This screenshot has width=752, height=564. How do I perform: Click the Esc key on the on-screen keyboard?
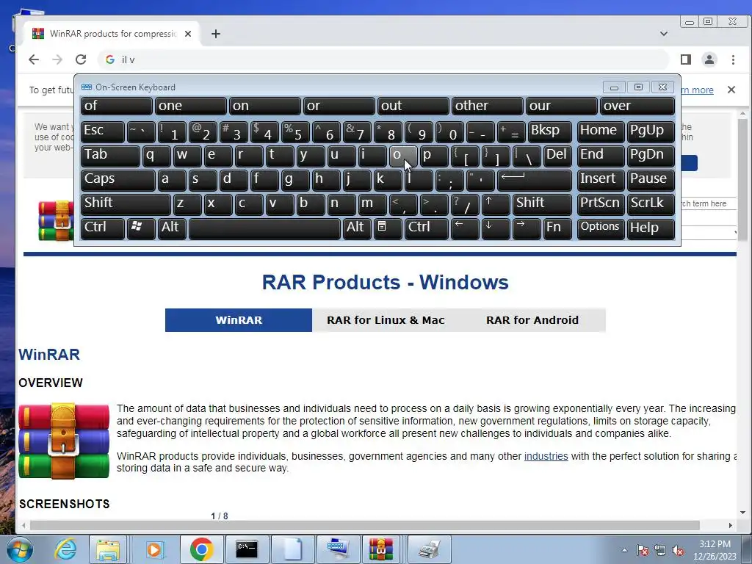coord(103,131)
